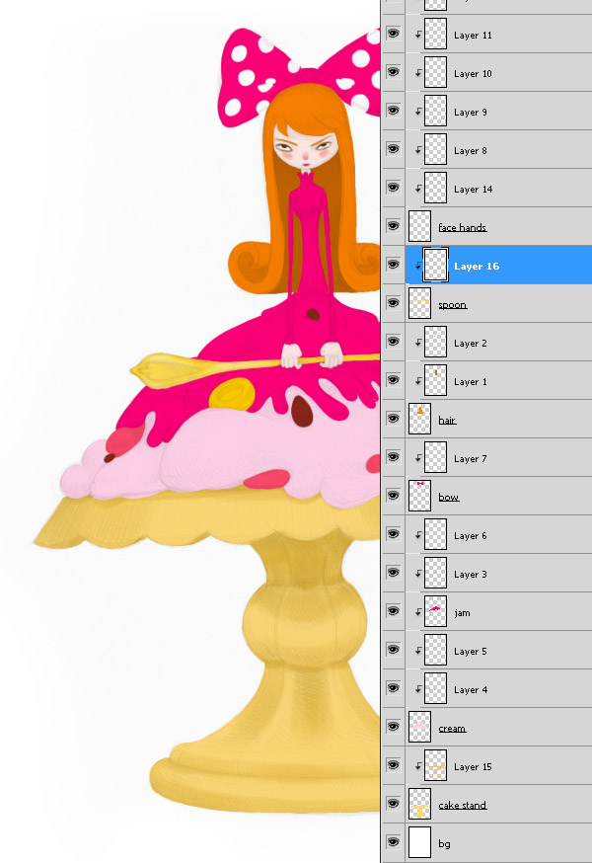The width and height of the screenshot is (592, 863).
Task: Select the 'Layer 14' name label
Action: click(x=474, y=190)
